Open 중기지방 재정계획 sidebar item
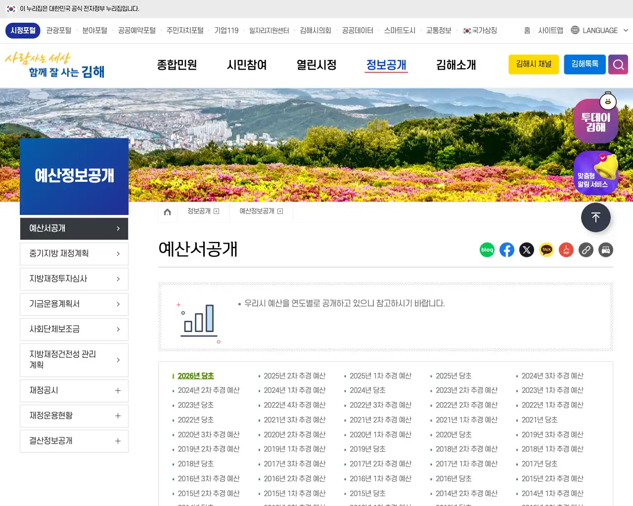Screen dimensions: 633x506 click(x=74, y=254)
